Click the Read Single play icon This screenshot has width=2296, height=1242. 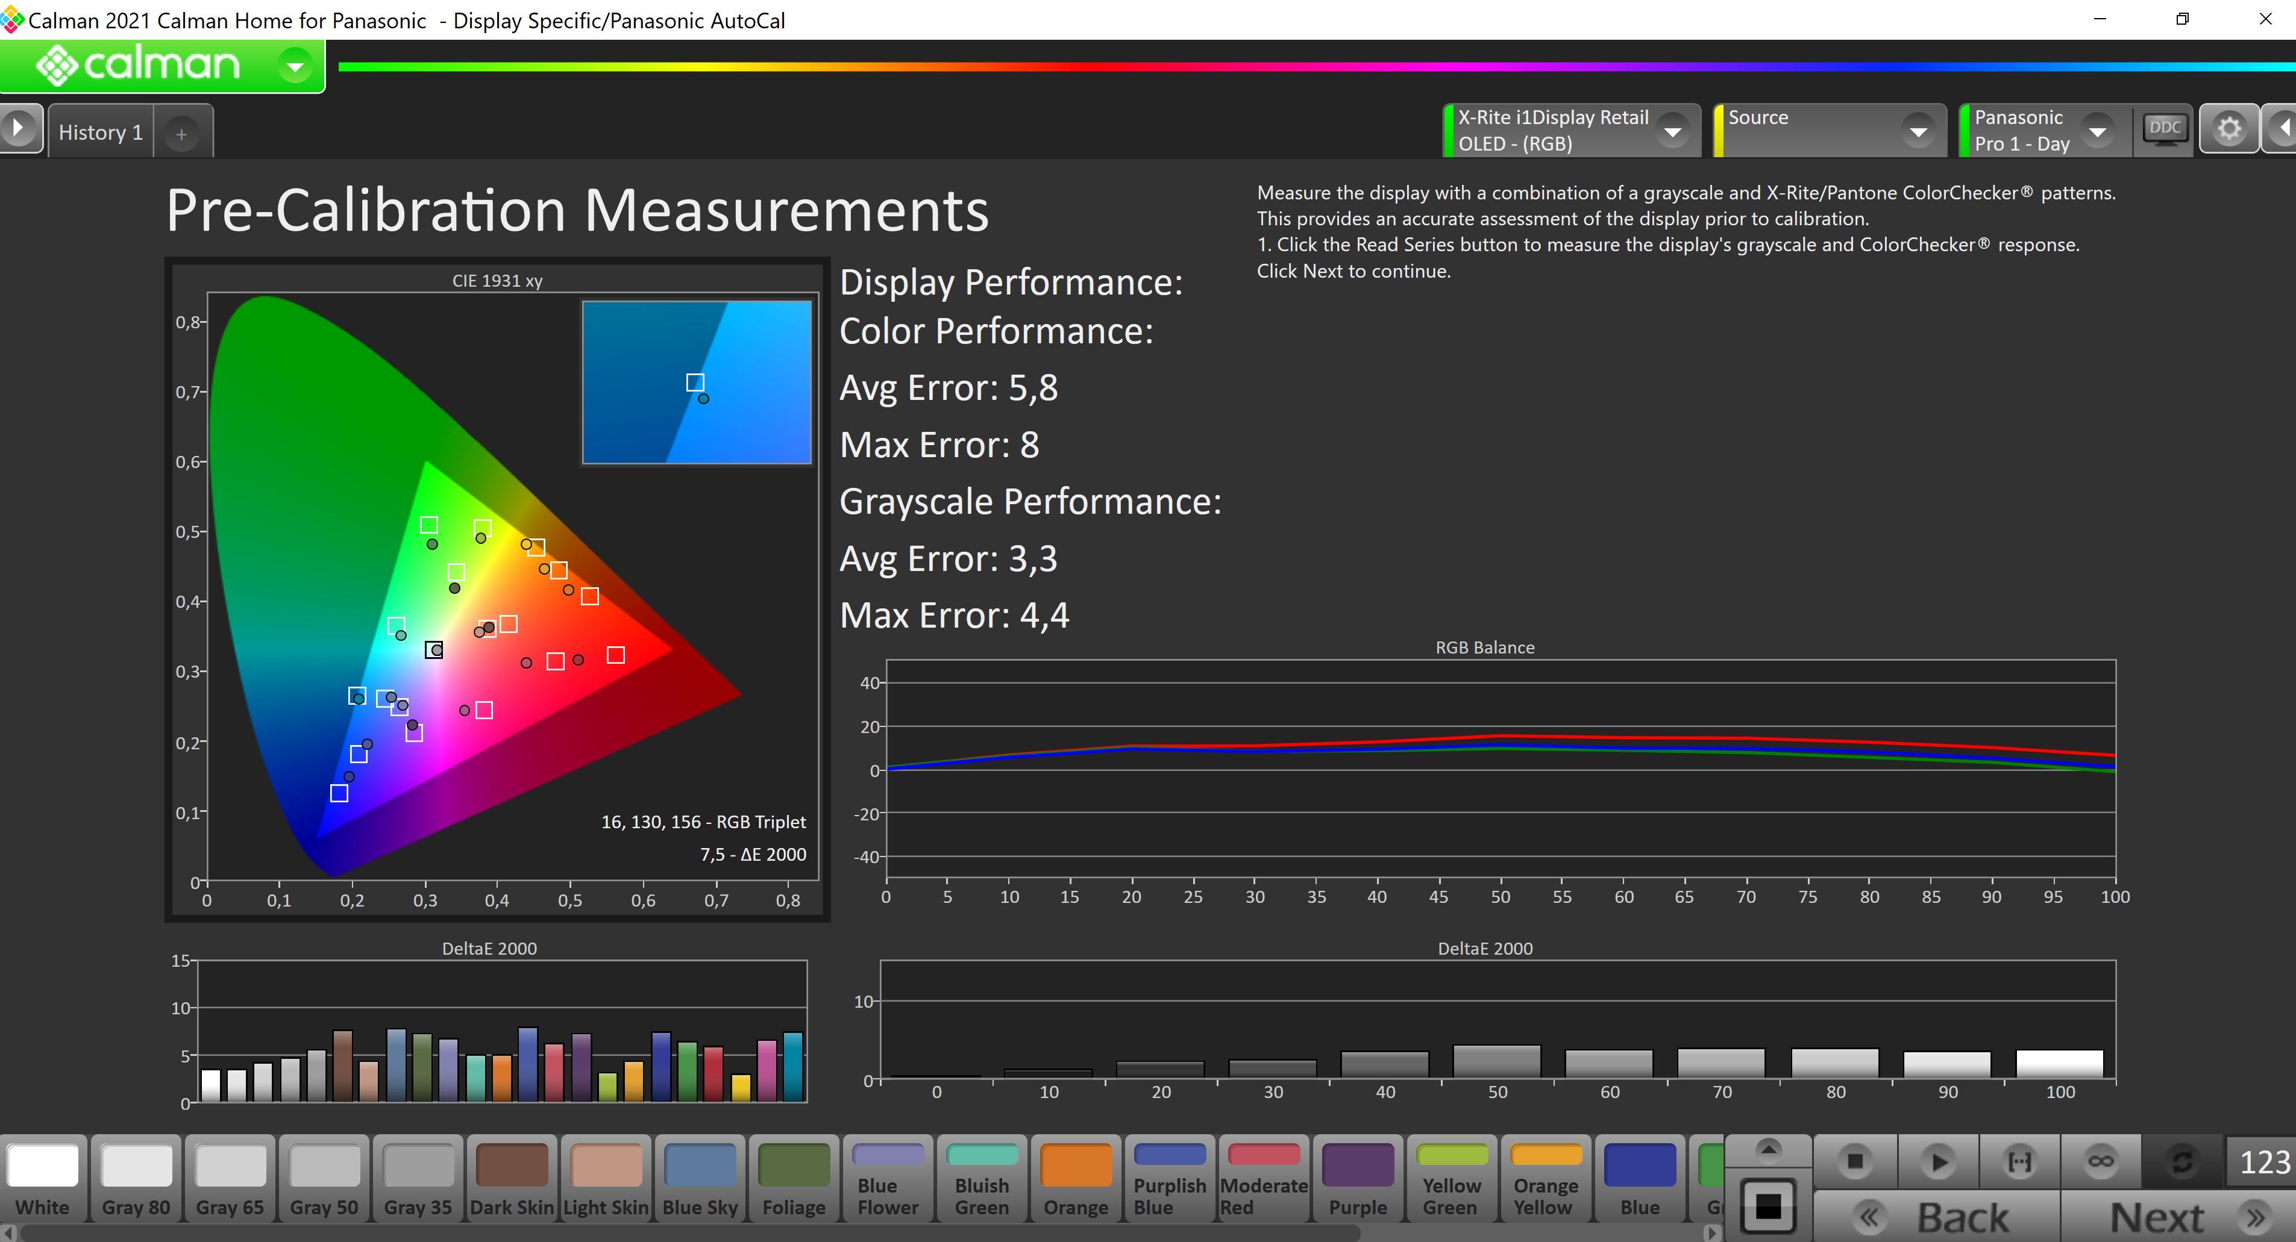1937,1161
